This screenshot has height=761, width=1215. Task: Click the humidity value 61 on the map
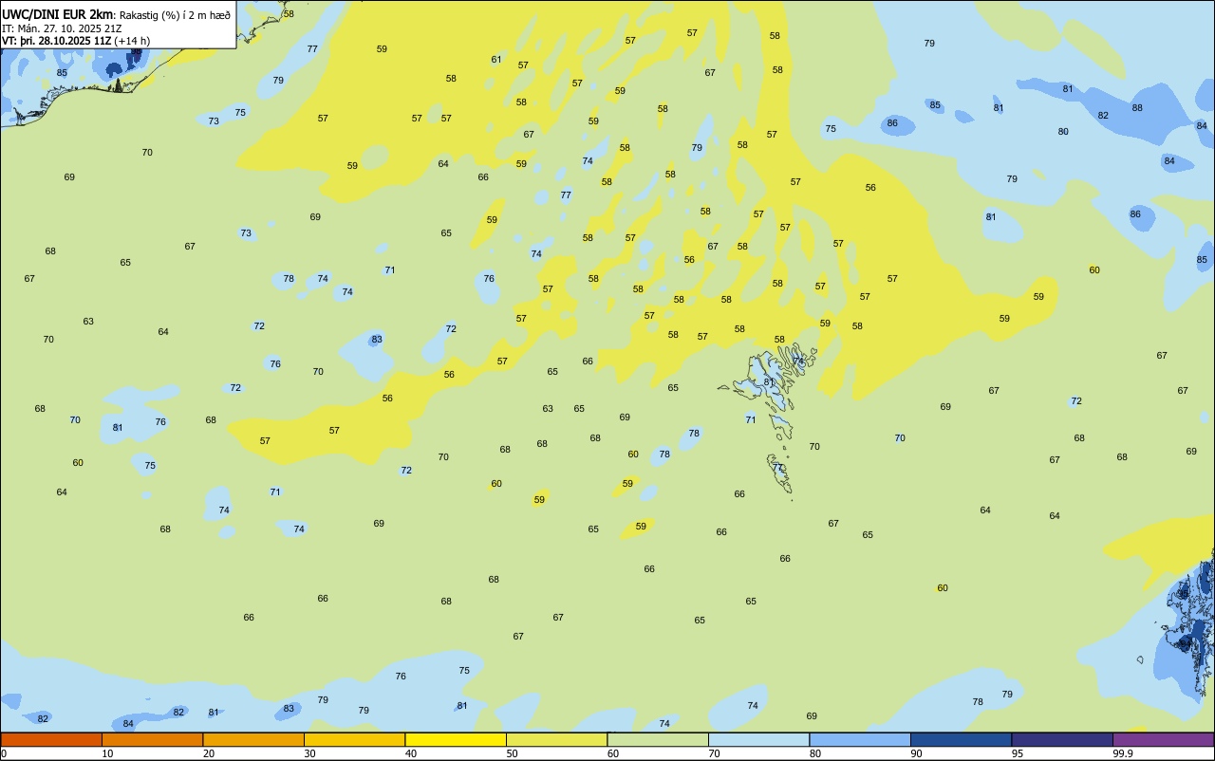(x=496, y=60)
